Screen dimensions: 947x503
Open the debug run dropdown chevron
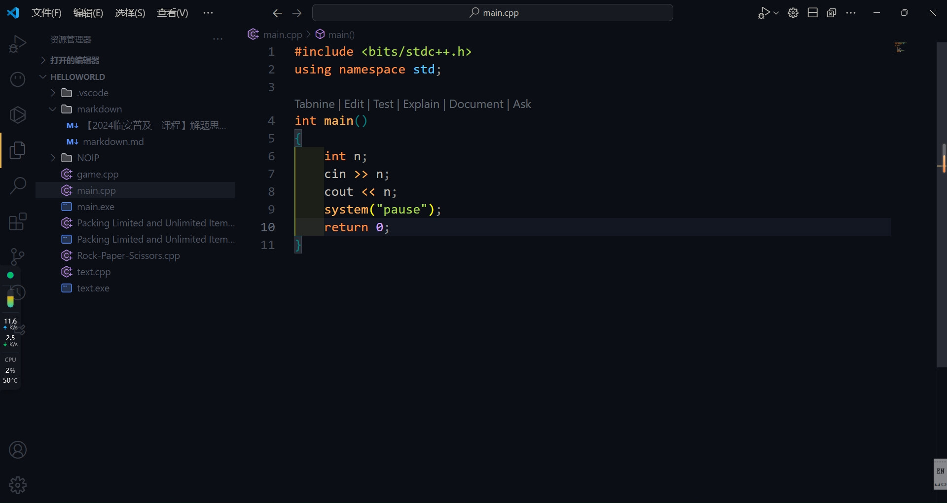click(776, 13)
